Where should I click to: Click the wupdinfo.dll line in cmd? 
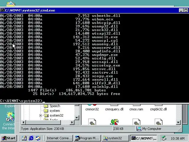click(x=60, y=51)
